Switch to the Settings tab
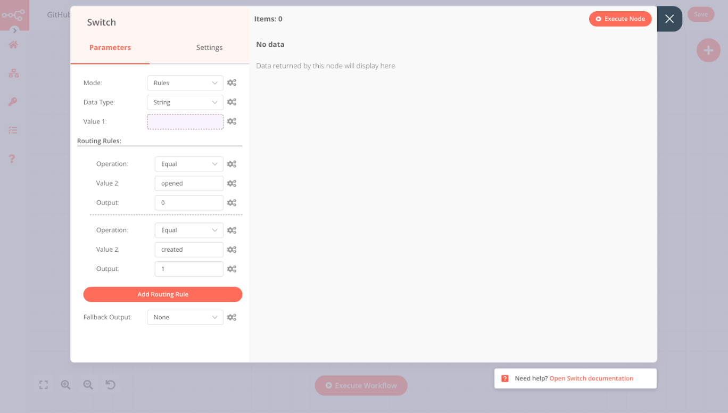 209,47
